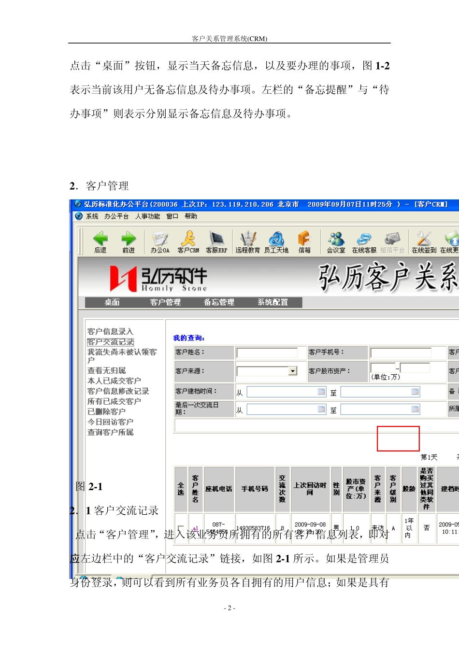Click the 交流次数 column header

coord(282,489)
